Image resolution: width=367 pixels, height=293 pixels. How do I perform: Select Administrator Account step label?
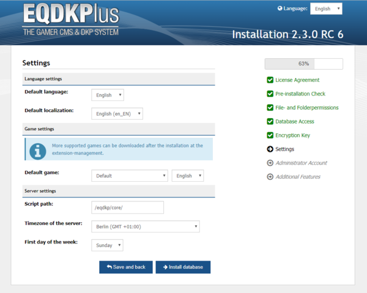[x=301, y=163]
